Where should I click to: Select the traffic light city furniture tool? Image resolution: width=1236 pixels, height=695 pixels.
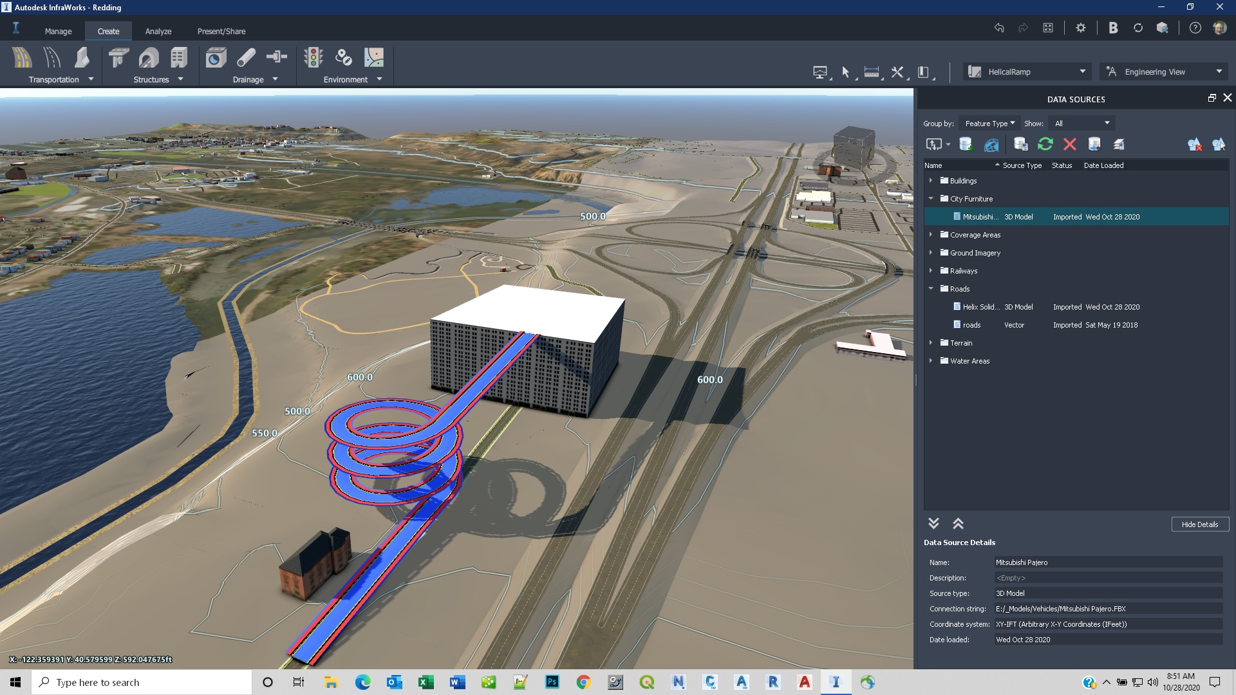(314, 58)
